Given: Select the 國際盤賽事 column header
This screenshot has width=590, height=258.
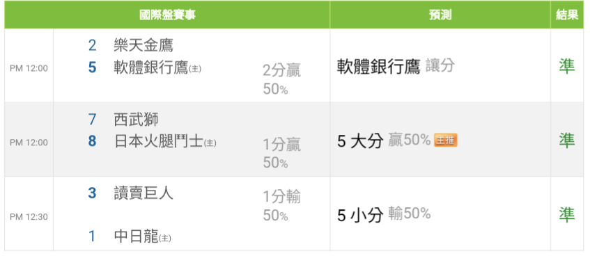Looking at the screenshot, I should click(167, 15).
